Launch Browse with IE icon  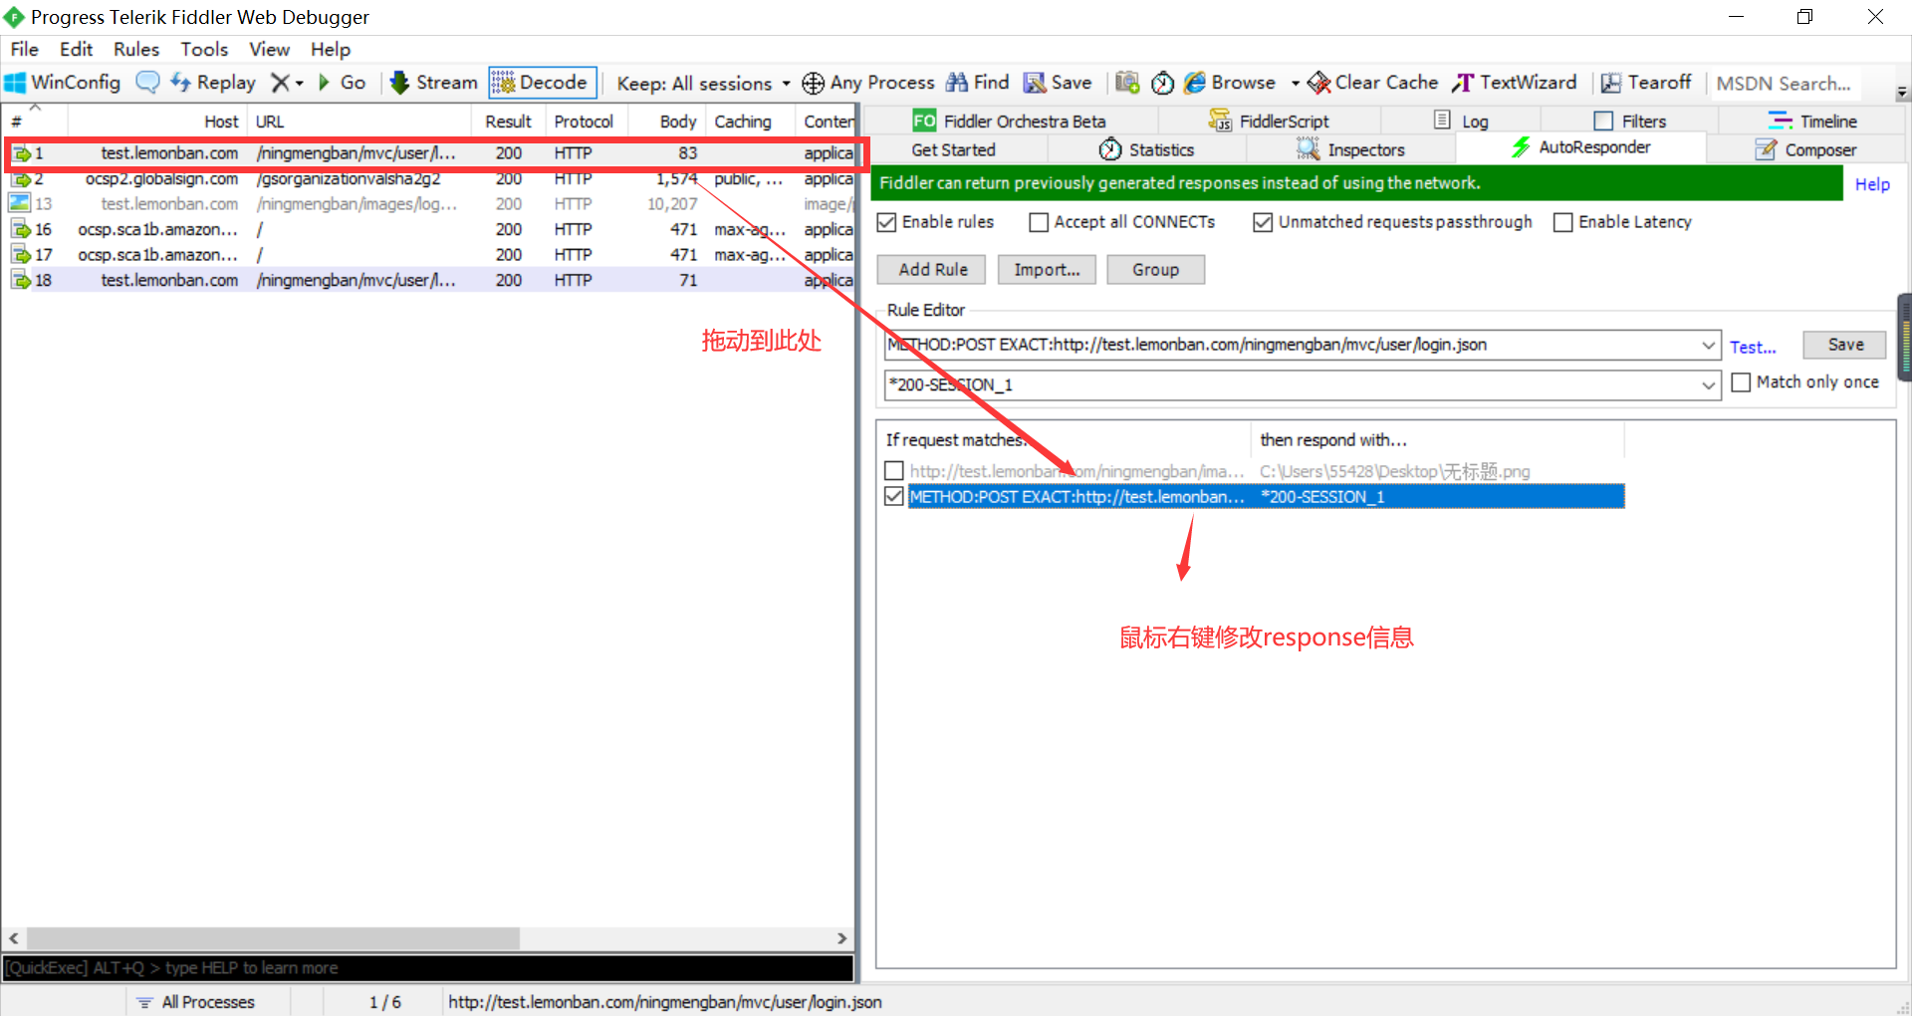pyautogui.click(x=1230, y=83)
